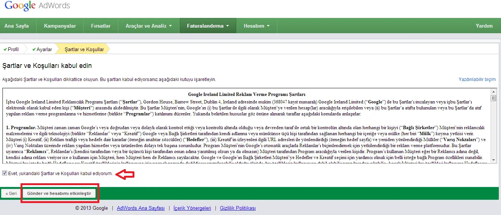Screen dimensions: 501x215
Task: Go back to the Ayarlar step
Action: (42, 49)
